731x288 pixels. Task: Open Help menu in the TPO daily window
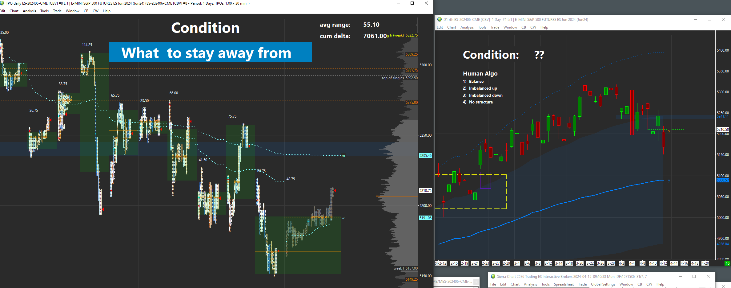point(106,11)
